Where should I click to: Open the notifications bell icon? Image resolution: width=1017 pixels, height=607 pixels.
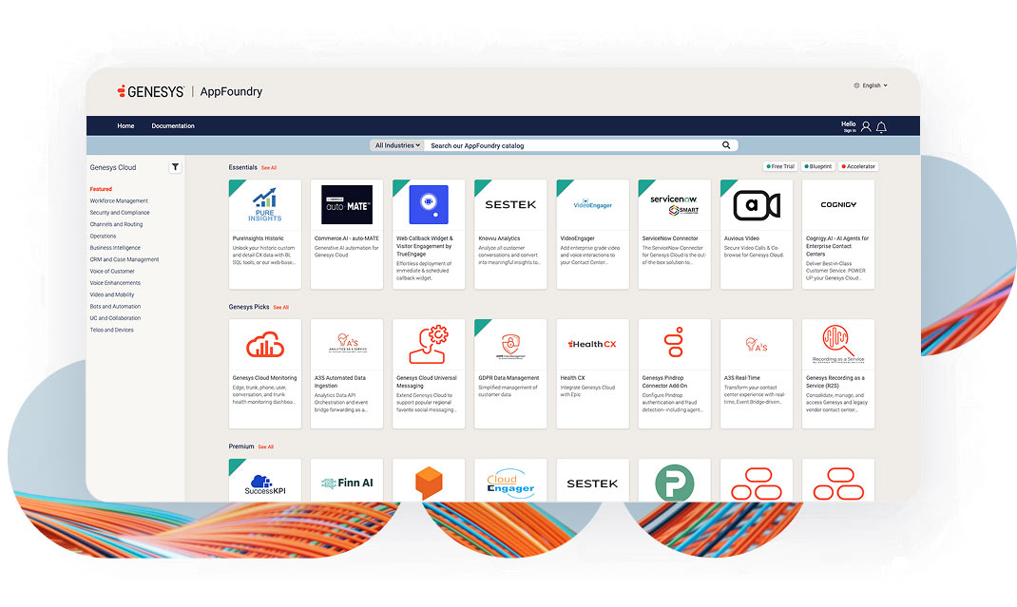(x=881, y=127)
